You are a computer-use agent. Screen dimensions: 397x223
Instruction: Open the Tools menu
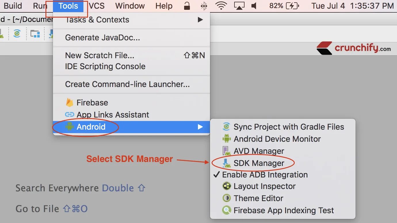(x=68, y=5)
